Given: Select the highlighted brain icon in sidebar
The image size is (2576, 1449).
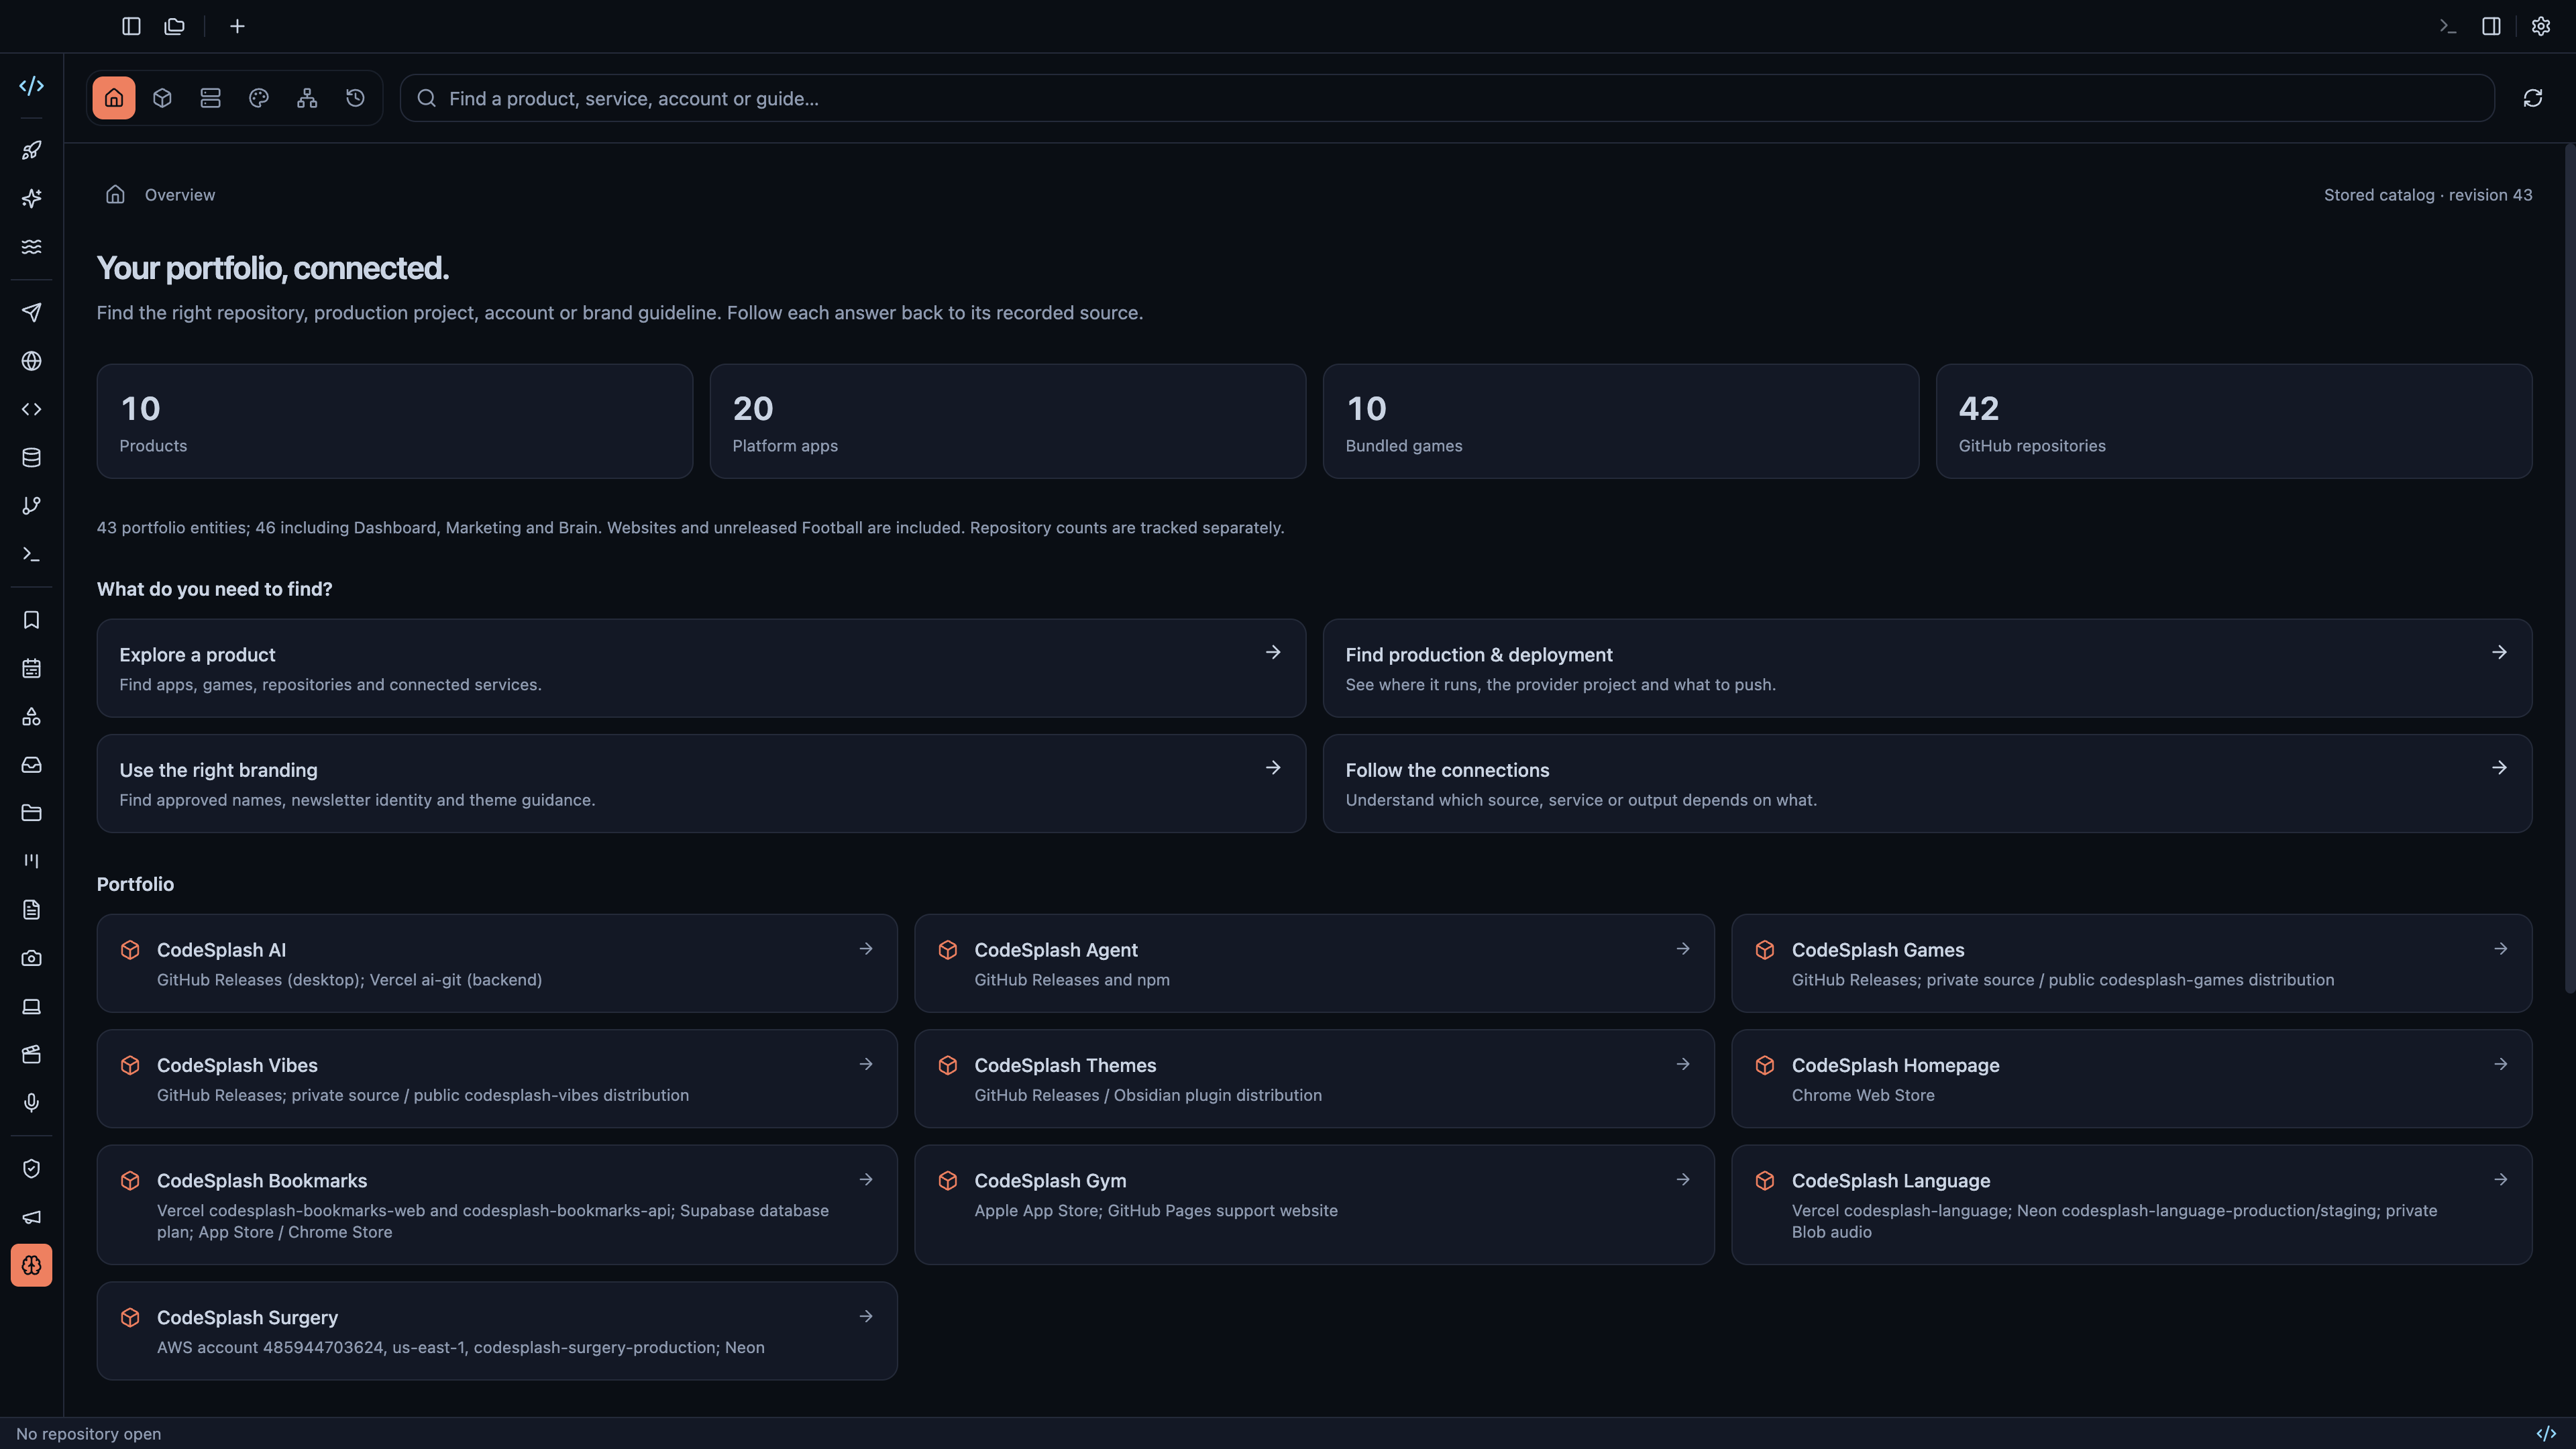Looking at the screenshot, I should (31, 1265).
